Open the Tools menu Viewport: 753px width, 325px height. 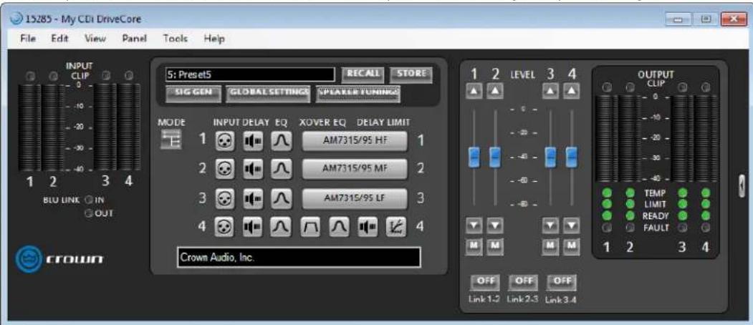point(176,39)
